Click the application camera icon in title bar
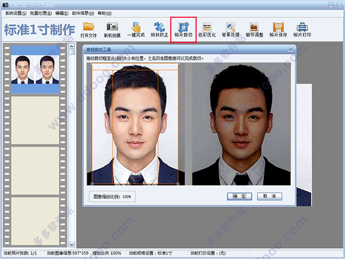Viewport: 345px width, 259px height. coord(5,5)
